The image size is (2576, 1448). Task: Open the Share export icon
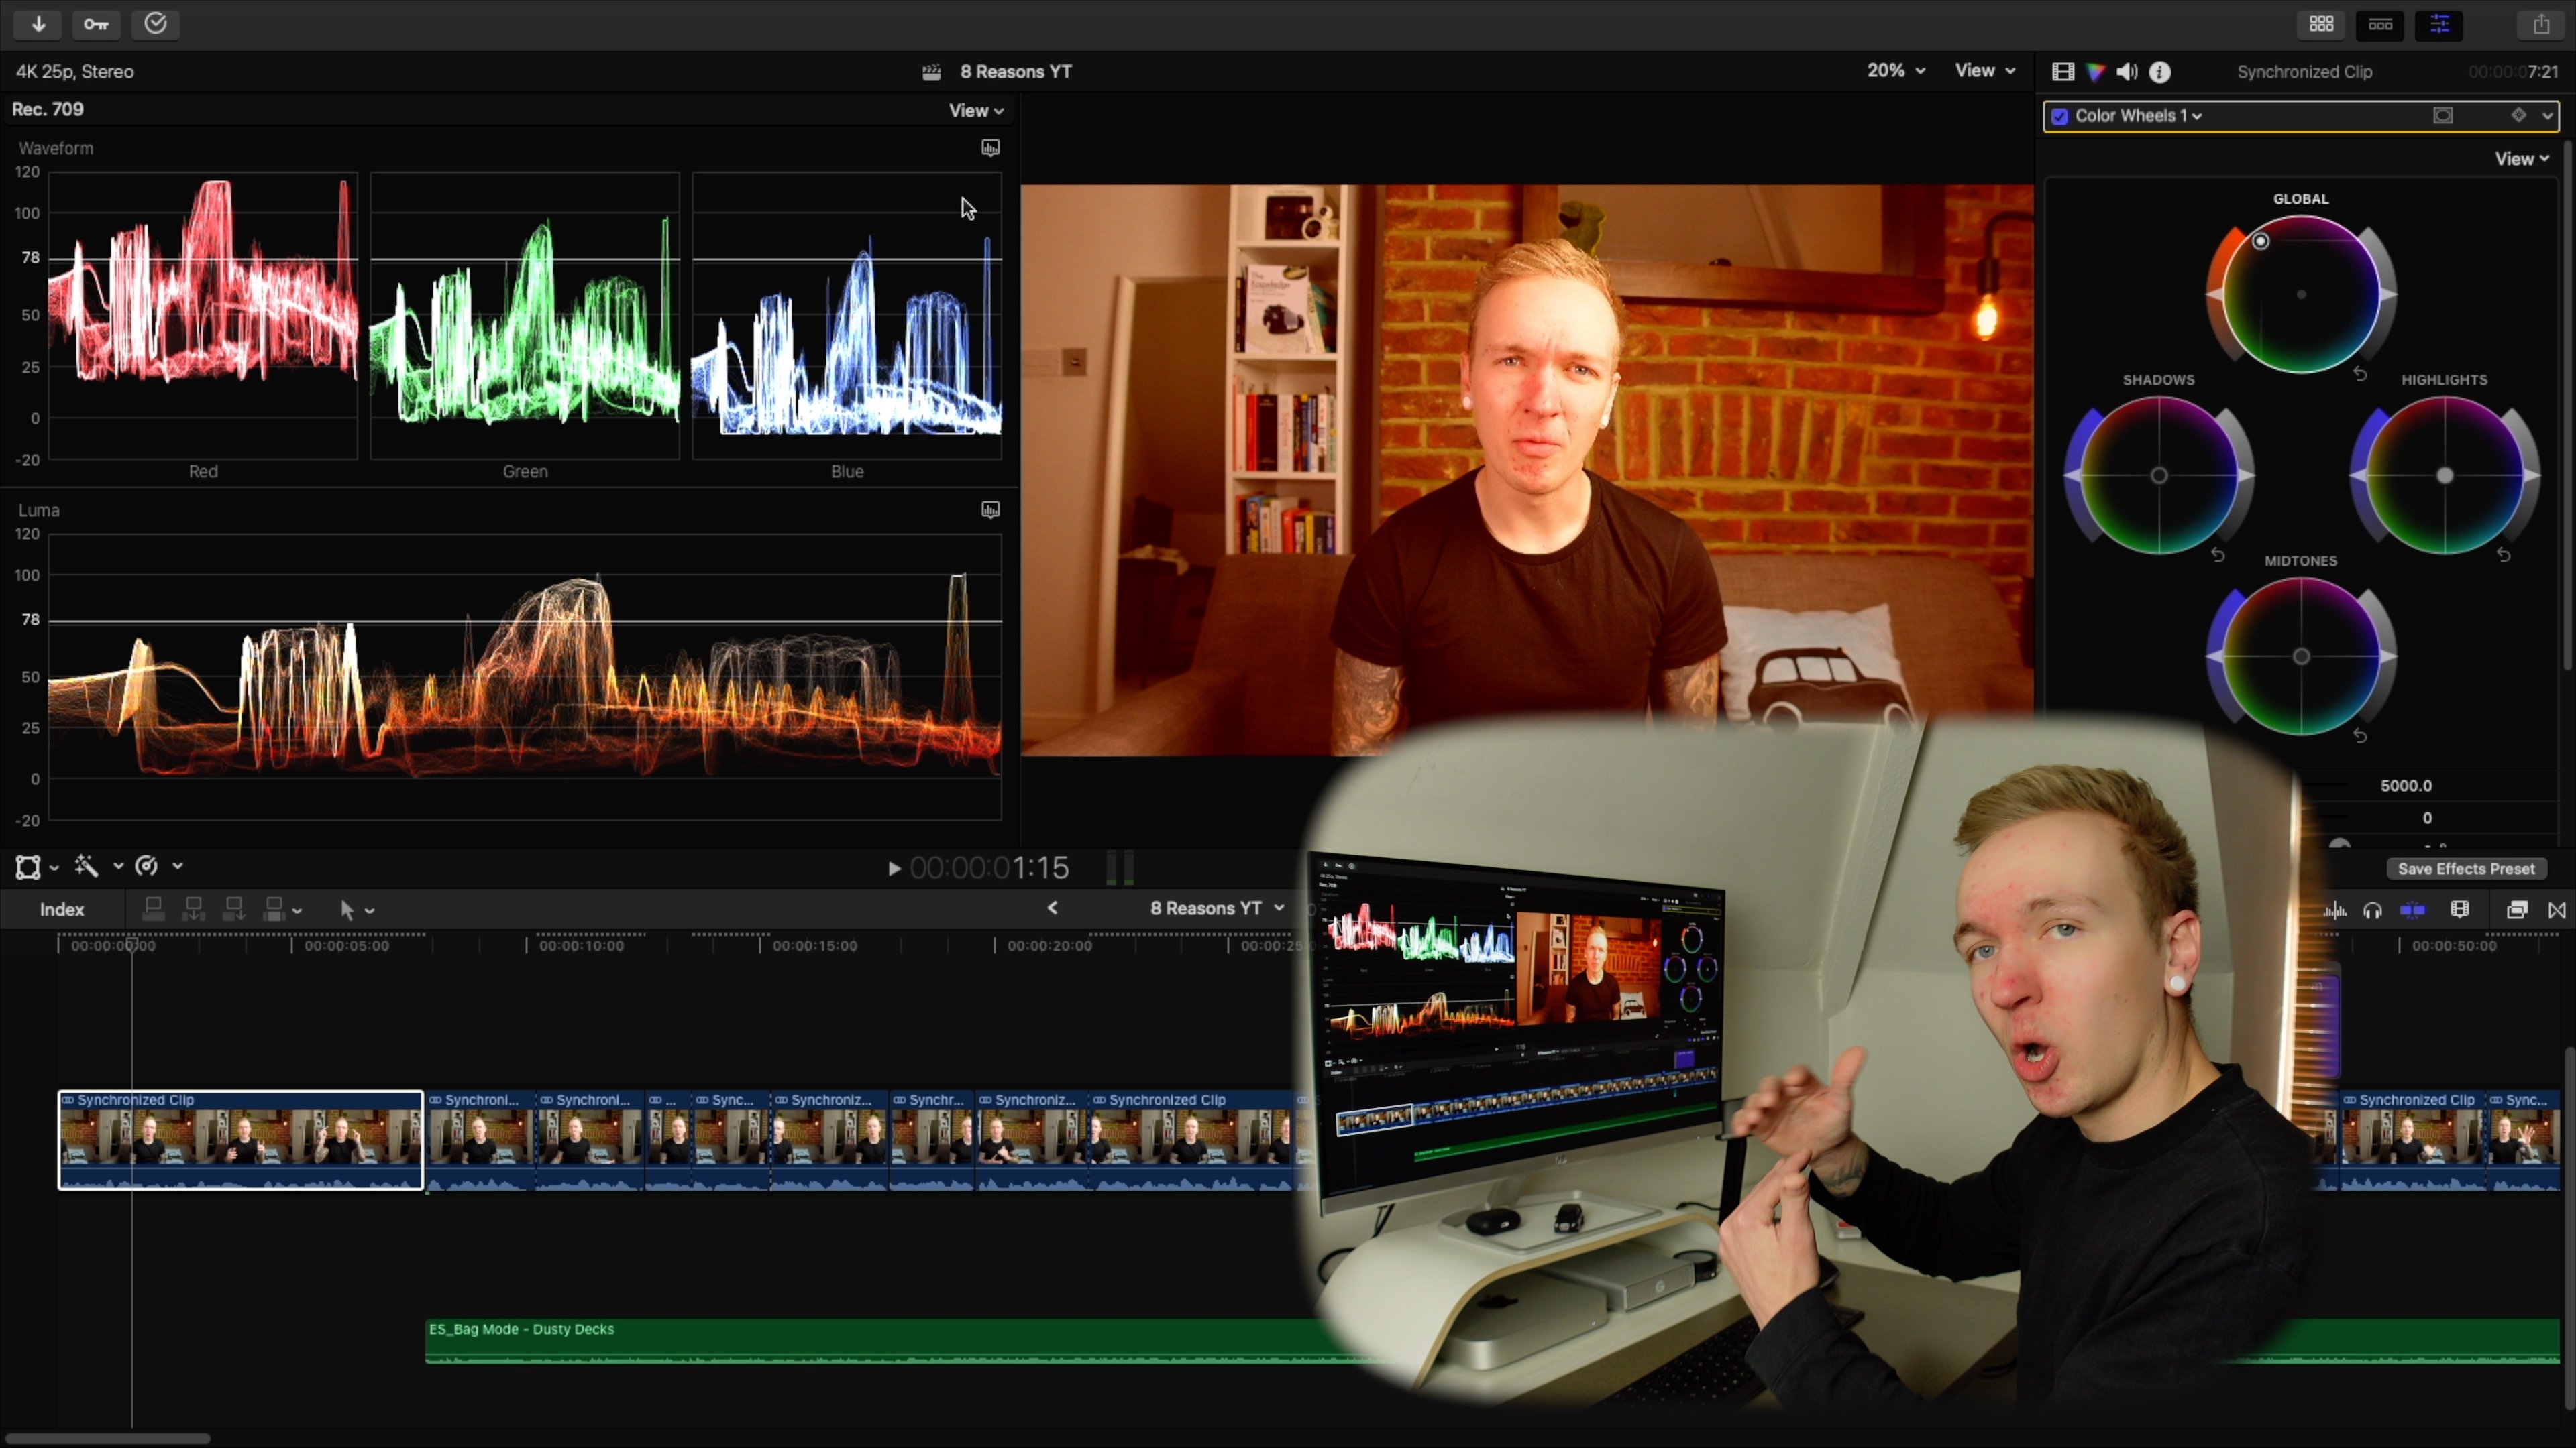tap(2540, 24)
